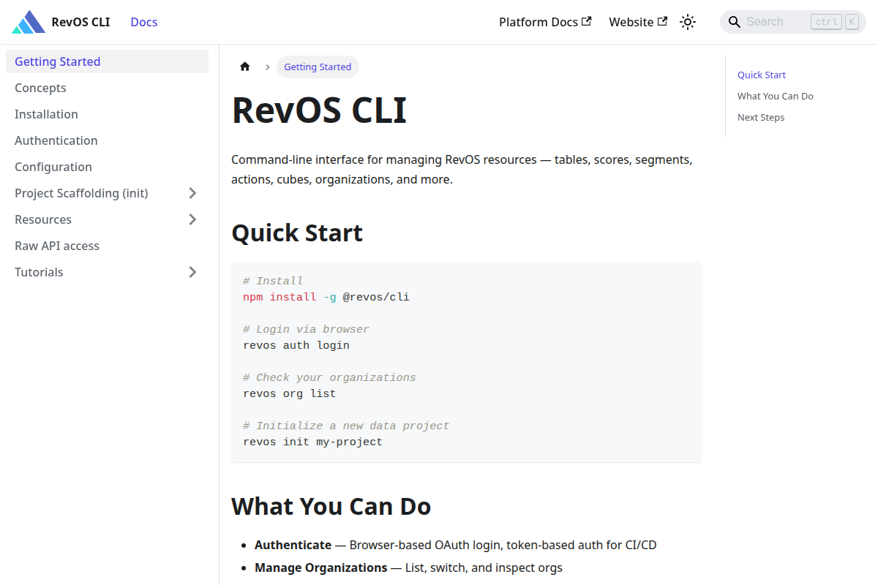878x585 pixels.
Task: Click the RevOS CLI main page heading
Action: pos(319,110)
